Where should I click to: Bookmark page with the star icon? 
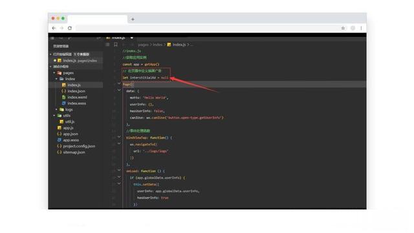[343, 28]
